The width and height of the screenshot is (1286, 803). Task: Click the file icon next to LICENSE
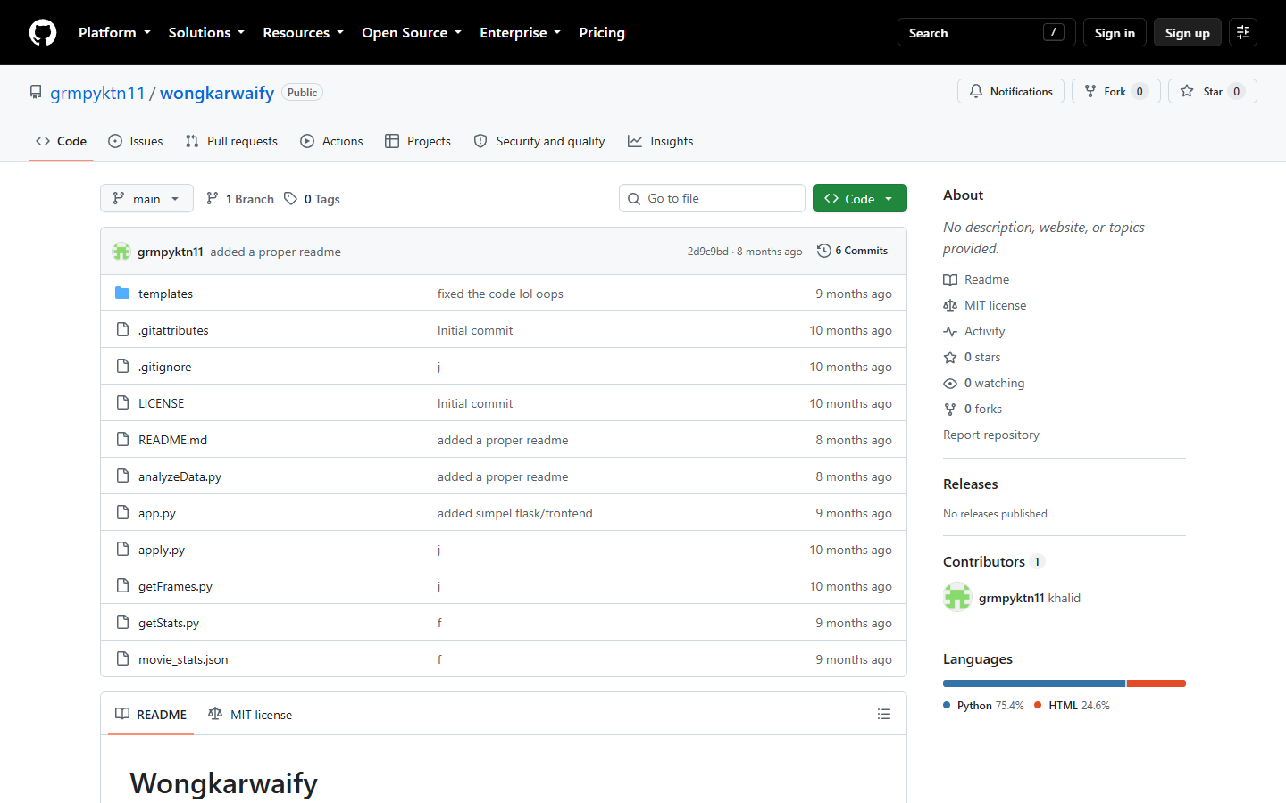(122, 403)
